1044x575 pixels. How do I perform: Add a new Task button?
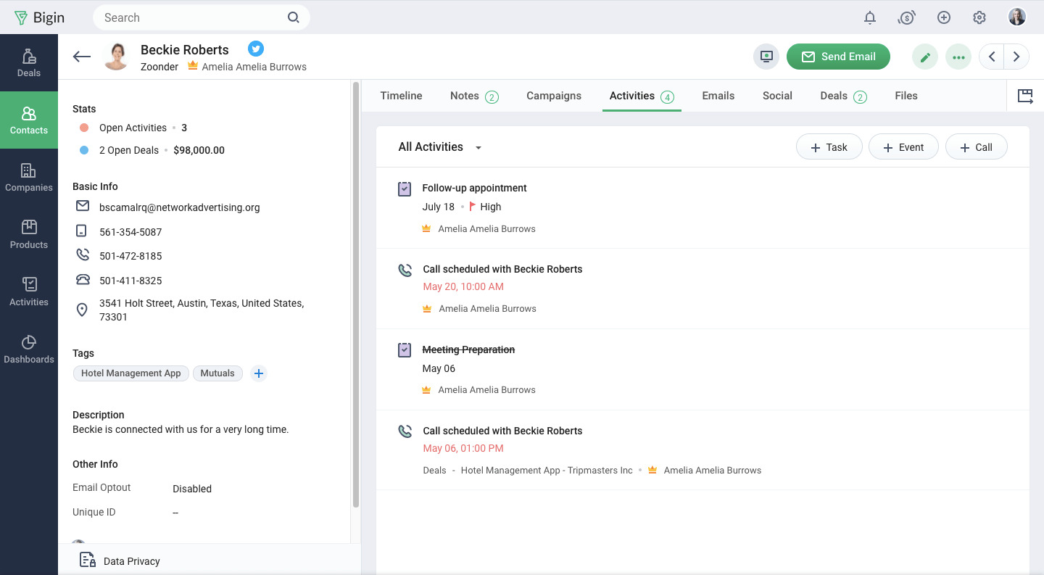point(829,147)
